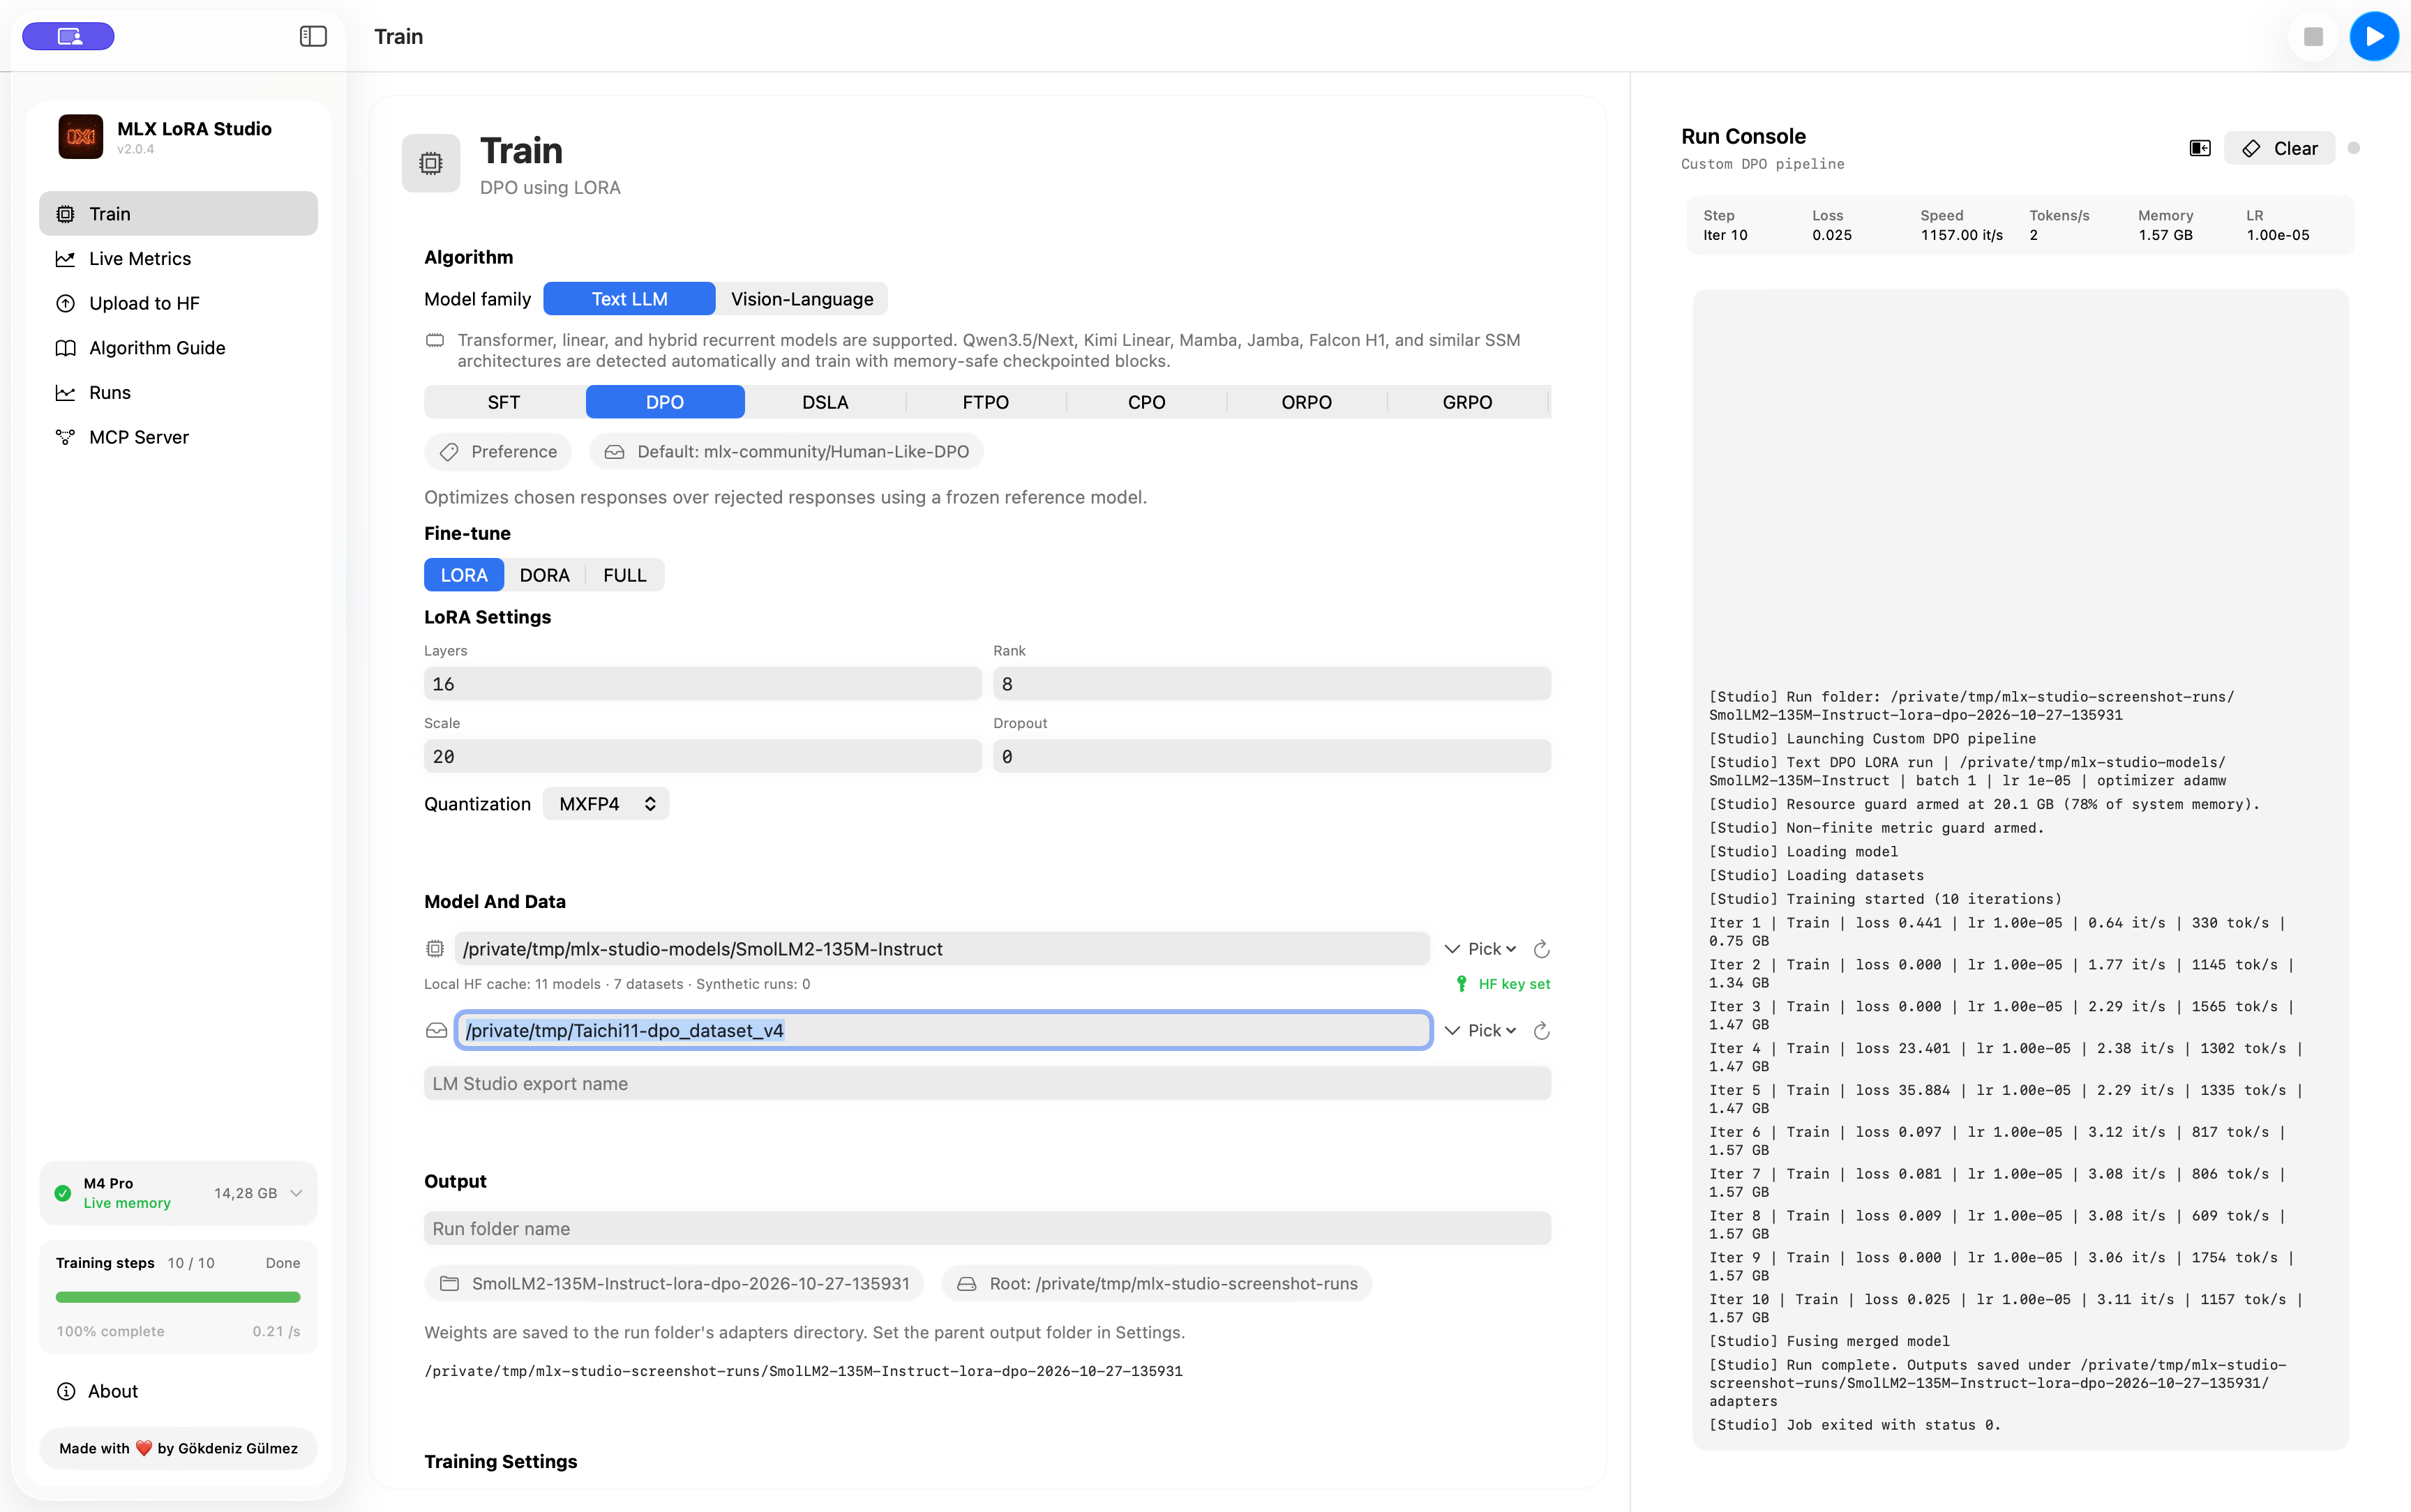Image resolution: width=2411 pixels, height=1512 pixels.
Task: Refresh the model path list icon
Action: [1541, 949]
